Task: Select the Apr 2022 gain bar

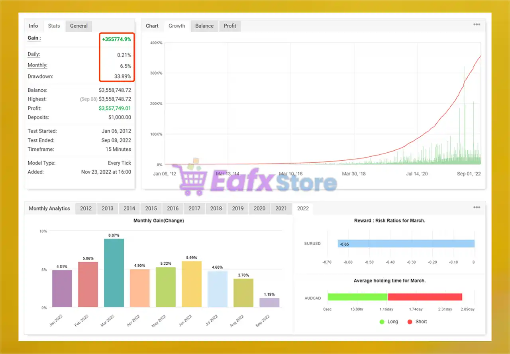Action: [x=140, y=288]
